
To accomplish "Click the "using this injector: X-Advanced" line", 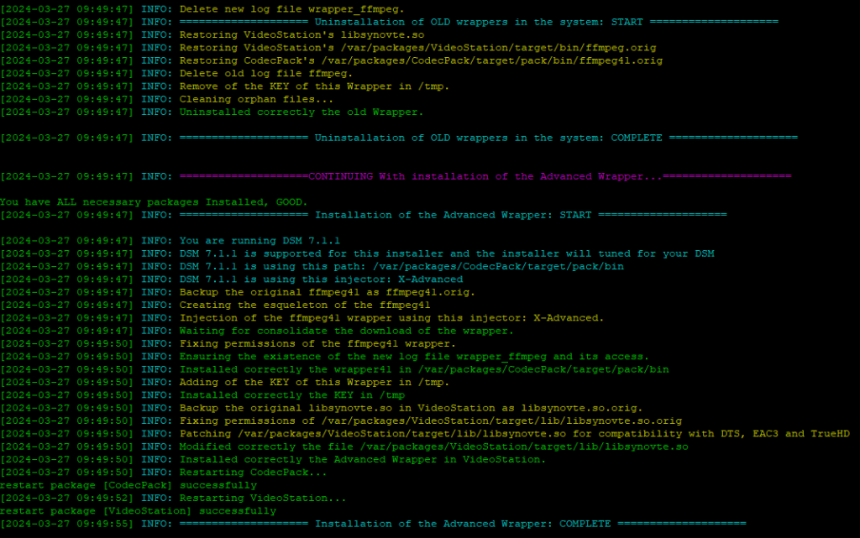I will (x=321, y=279).
